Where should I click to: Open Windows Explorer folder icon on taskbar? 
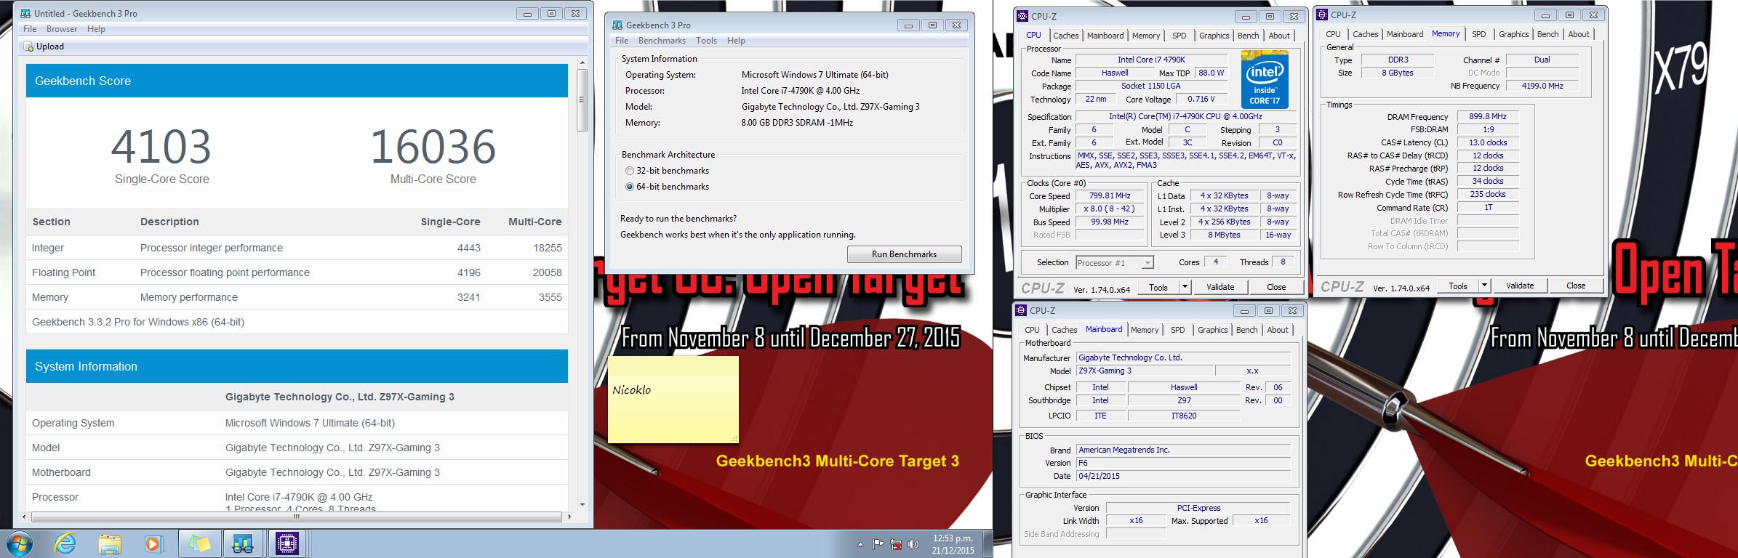tap(110, 543)
